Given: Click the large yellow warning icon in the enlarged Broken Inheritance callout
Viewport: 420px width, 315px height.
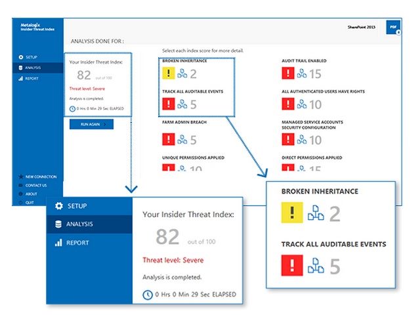Looking at the screenshot, I should coord(292,213).
